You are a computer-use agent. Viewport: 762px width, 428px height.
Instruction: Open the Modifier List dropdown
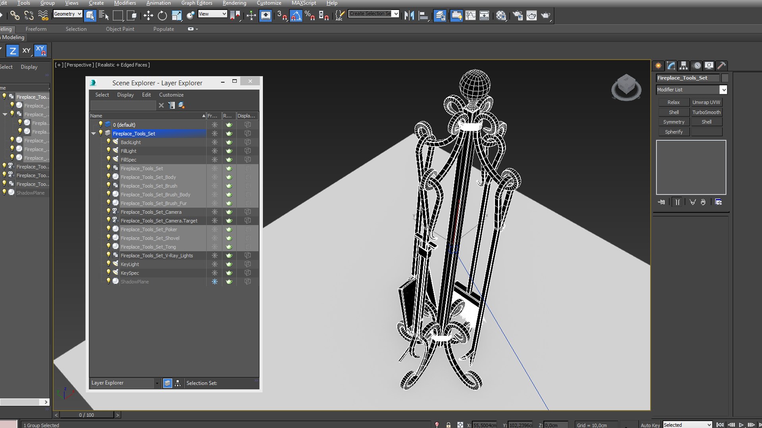[723, 90]
